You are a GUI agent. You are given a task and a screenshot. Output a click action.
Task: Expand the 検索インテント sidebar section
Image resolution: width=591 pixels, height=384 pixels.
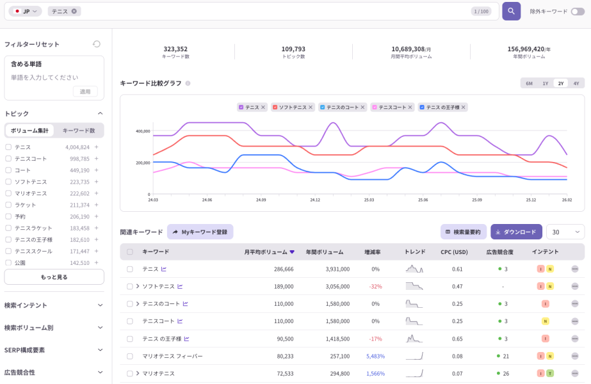pyautogui.click(x=99, y=305)
